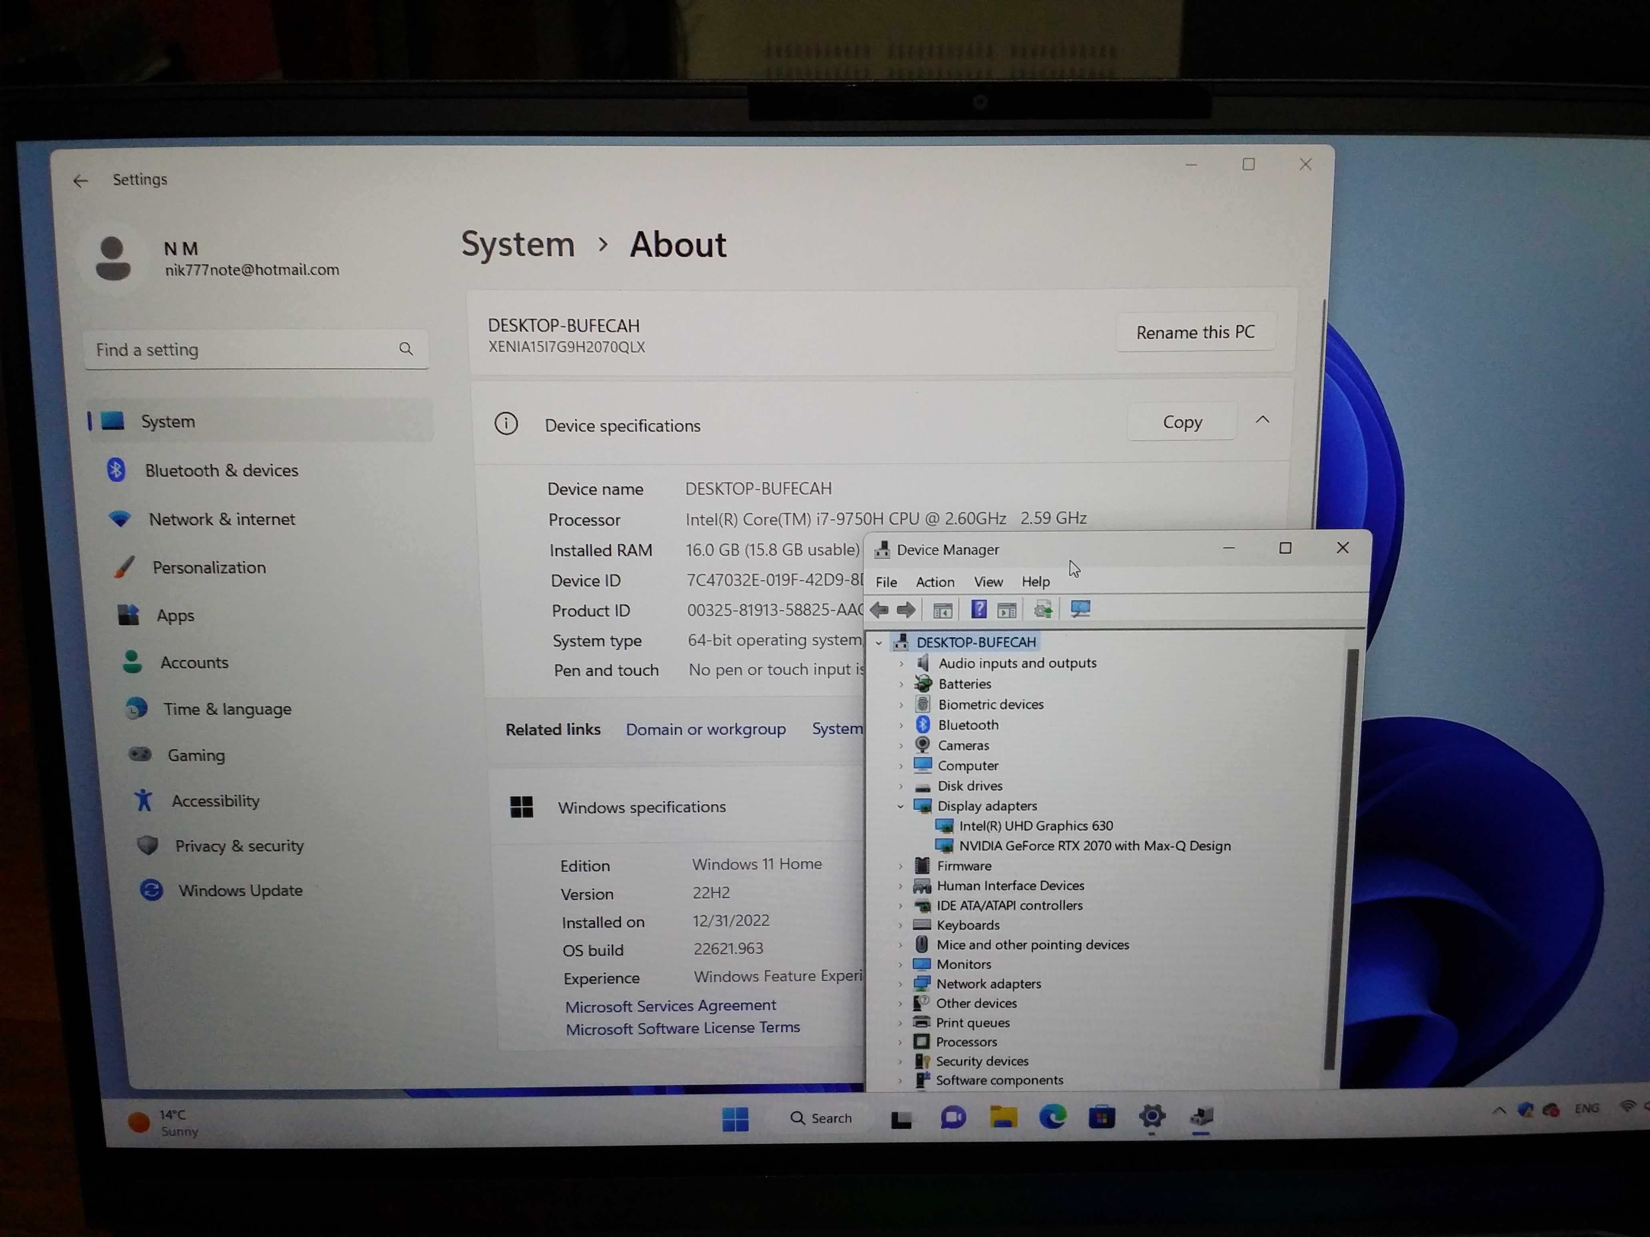Click the blue Help icon in Device Manager toolbar
Viewport: 1650px width, 1237px height.
pyautogui.click(x=978, y=610)
